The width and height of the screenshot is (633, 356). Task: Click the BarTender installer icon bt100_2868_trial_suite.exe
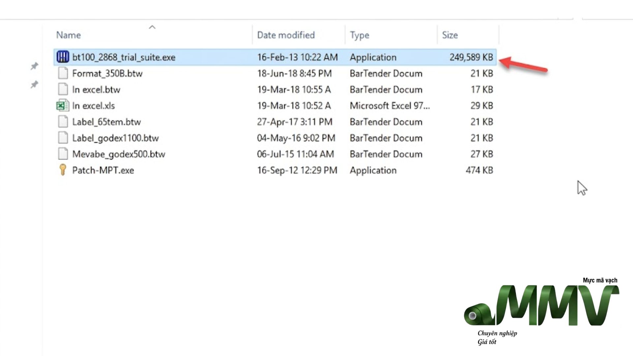tap(63, 57)
